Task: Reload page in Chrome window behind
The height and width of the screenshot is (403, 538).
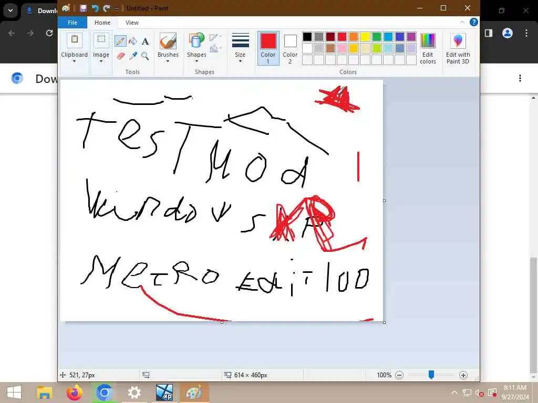Action: [49, 33]
